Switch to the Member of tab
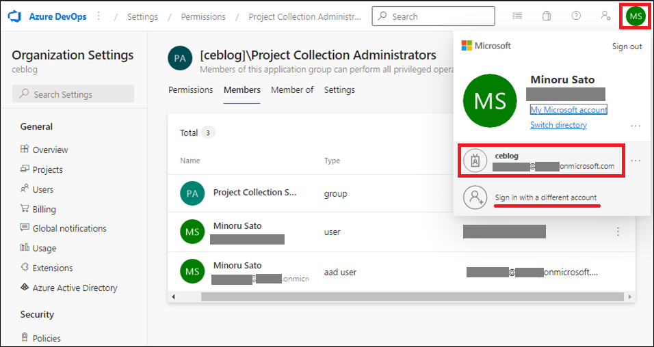Screen dimensions: 654x347 click(292, 89)
